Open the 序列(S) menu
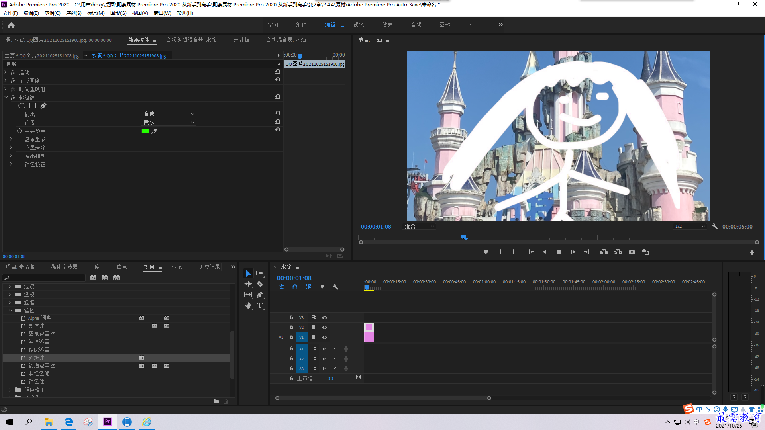765x430 pixels. [74, 13]
